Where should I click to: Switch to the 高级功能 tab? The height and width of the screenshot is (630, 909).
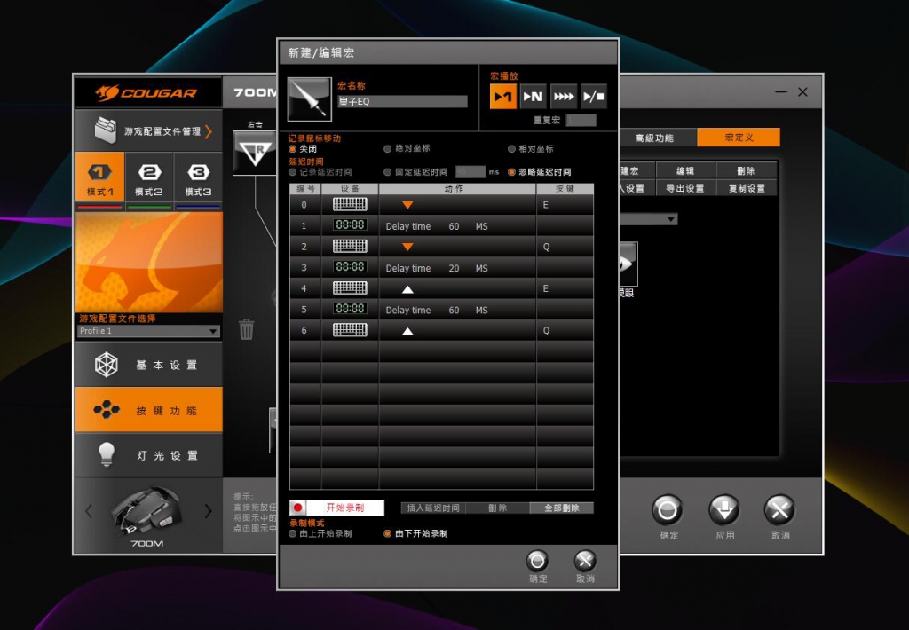click(x=654, y=138)
